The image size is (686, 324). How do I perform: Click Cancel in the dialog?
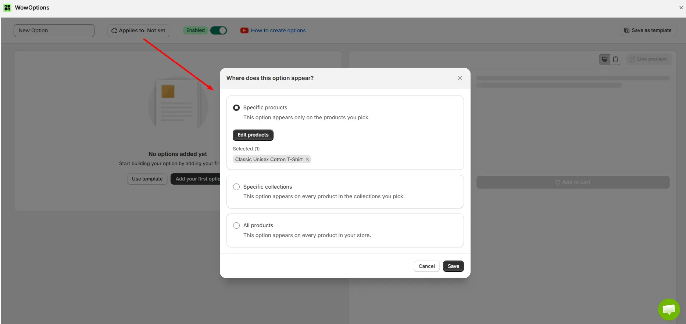[426, 266]
